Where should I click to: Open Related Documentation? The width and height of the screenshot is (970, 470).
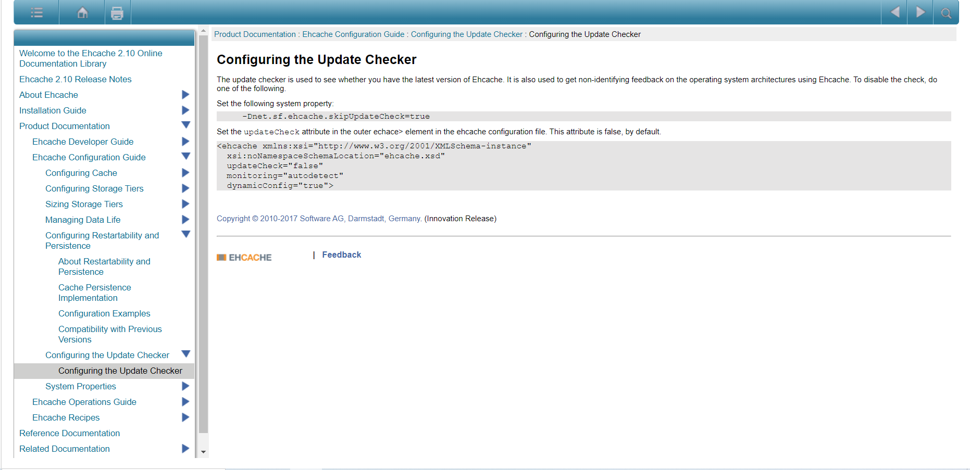(x=65, y=449)
